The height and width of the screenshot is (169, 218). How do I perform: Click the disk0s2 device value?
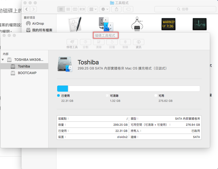click(x=122, y=137)
